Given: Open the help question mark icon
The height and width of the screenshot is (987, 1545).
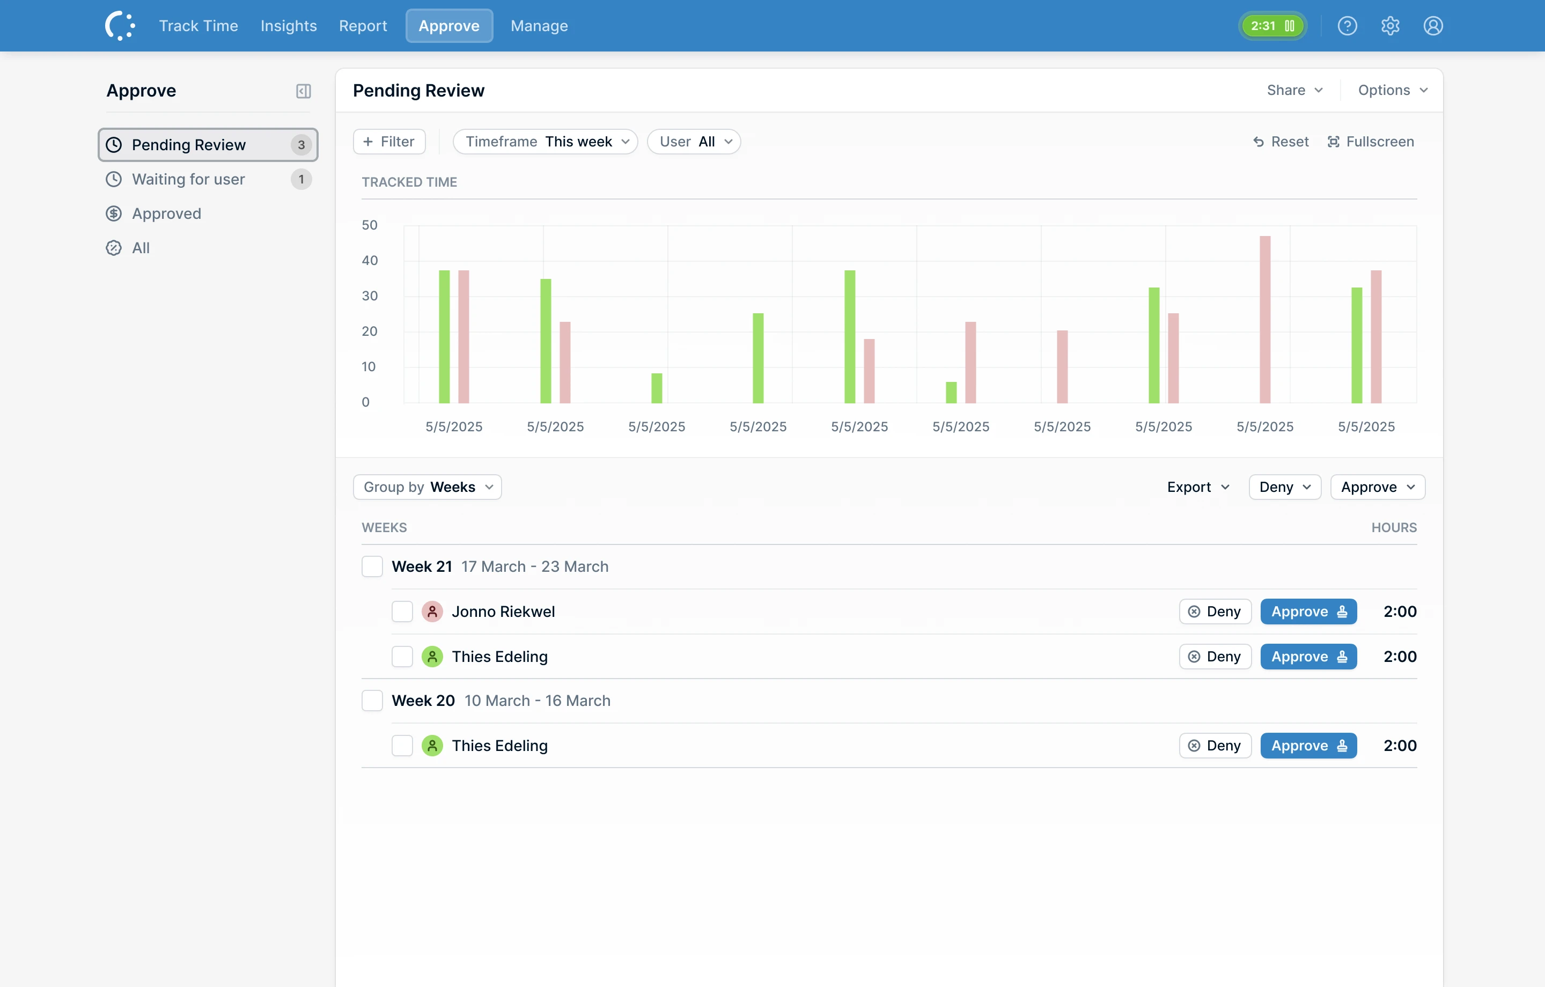Looking at the screenshot, I should point(1347,26).
